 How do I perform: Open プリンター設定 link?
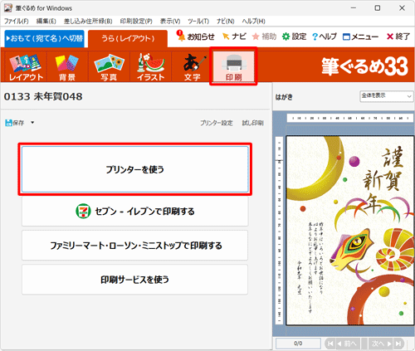point(217,123)
